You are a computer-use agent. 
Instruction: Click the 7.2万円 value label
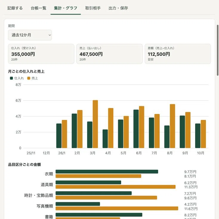(x=190, y=194)
